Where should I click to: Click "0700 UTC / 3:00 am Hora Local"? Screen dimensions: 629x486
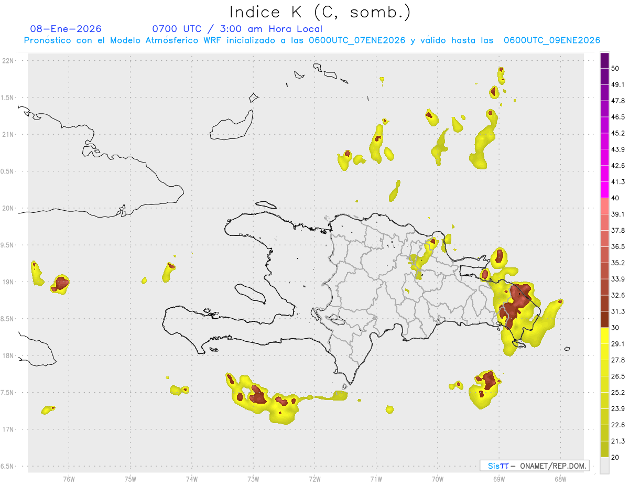coord(237,29)
